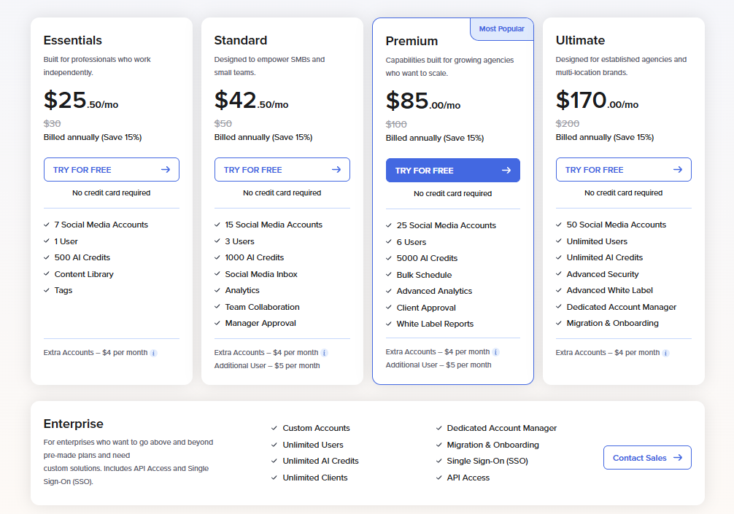
Task: Select the Ultimate plan heading
Action: pos(580,41)
